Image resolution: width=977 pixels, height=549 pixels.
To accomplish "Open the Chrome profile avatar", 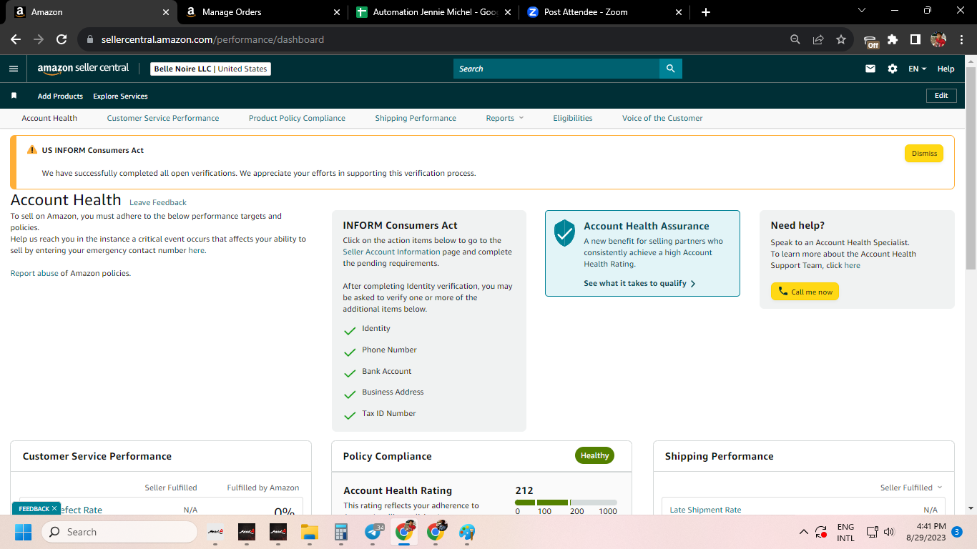I will click(938, 39).
